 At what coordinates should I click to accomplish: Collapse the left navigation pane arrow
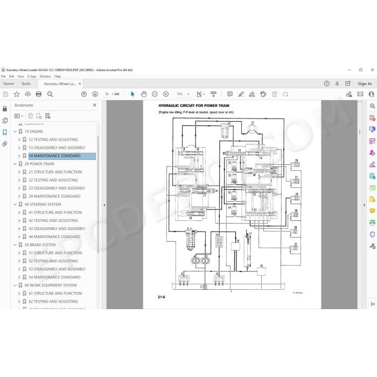point(104,205)
